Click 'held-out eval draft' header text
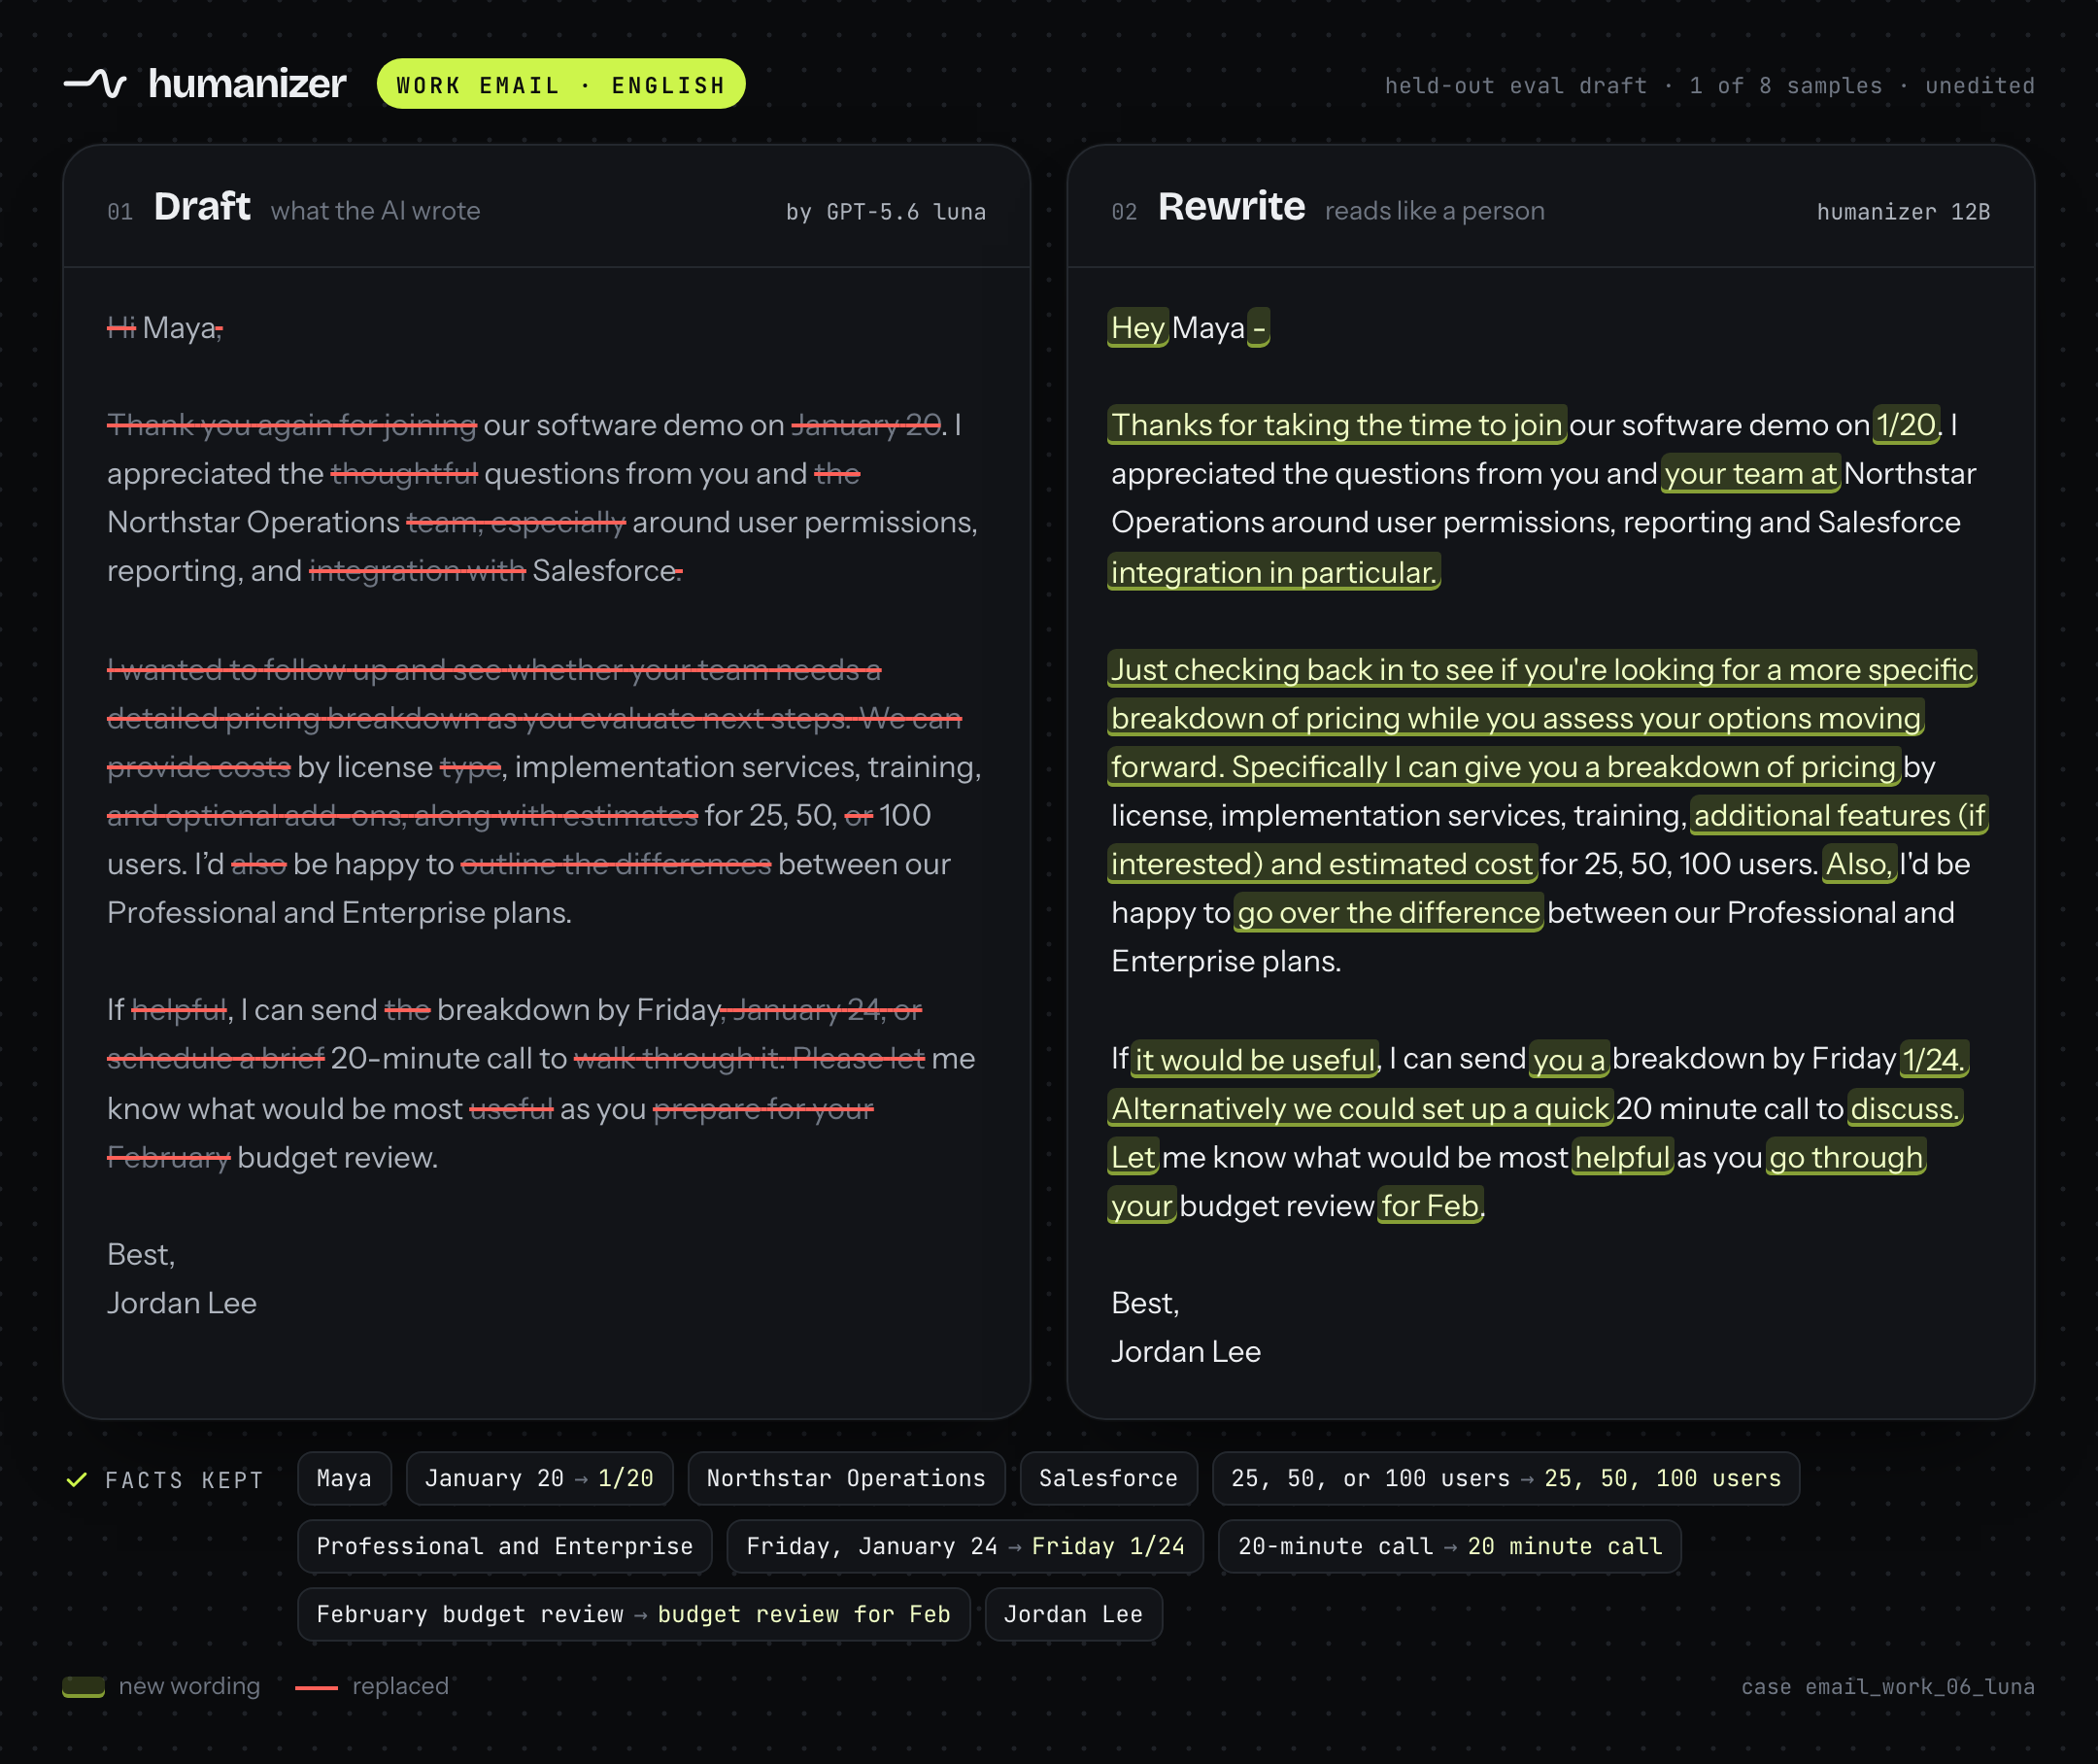The height and width of the screenshot is (1764, 2098). pyautogui.click(x=1515, y=86)
